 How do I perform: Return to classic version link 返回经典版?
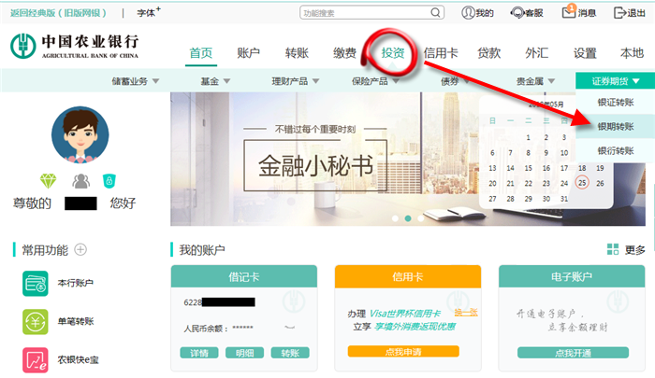click(58, 13)
